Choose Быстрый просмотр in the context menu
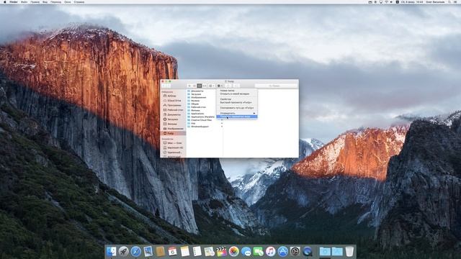The image size is (461, 259). click(x=236, y=102)
